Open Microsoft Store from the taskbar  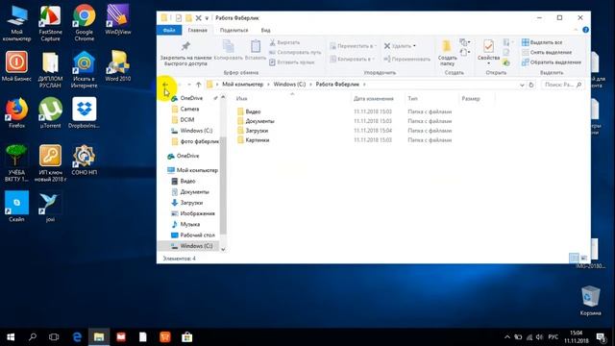pos(186,337)
